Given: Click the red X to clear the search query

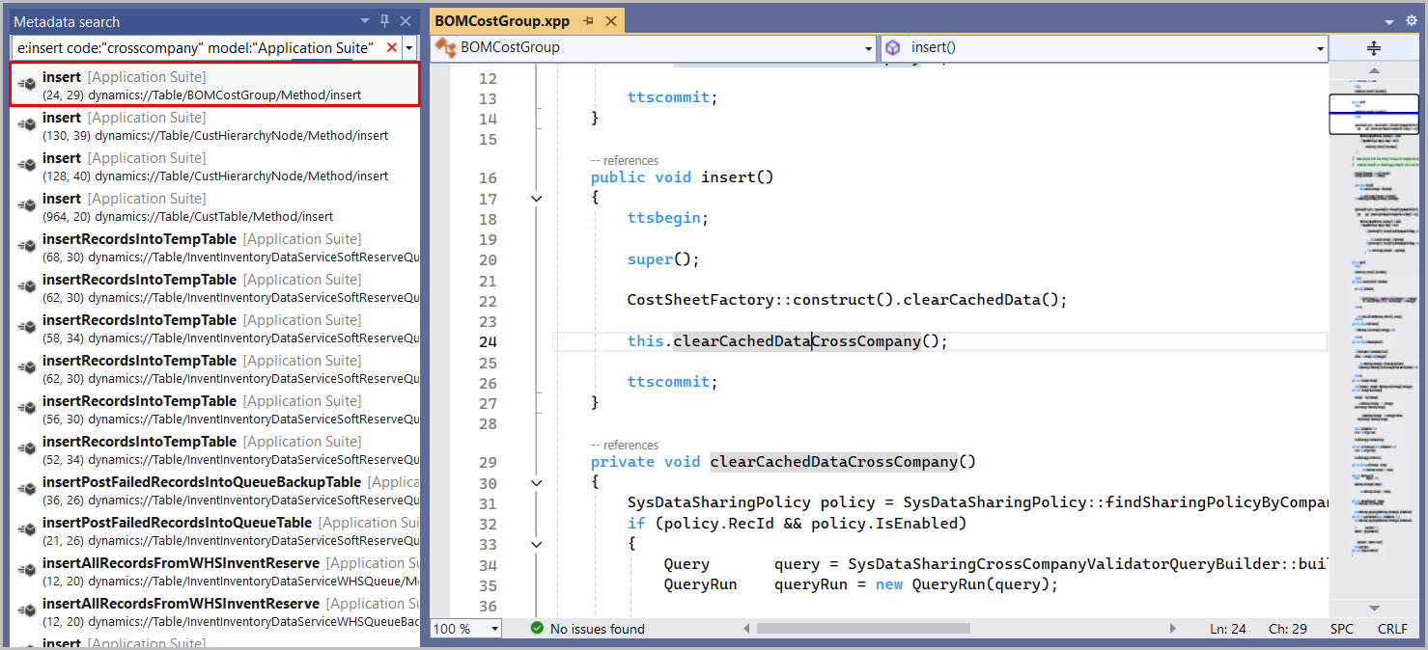Looking at the screenshot, I should click(x=391, y=45).
